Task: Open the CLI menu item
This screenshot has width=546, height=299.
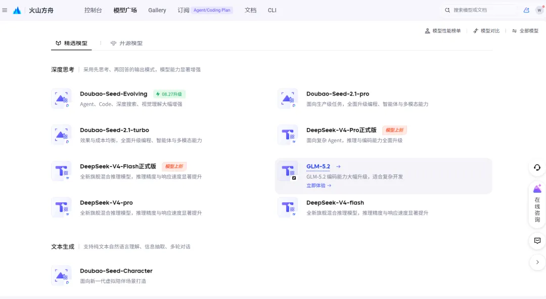Action: (x=272, y=10)
